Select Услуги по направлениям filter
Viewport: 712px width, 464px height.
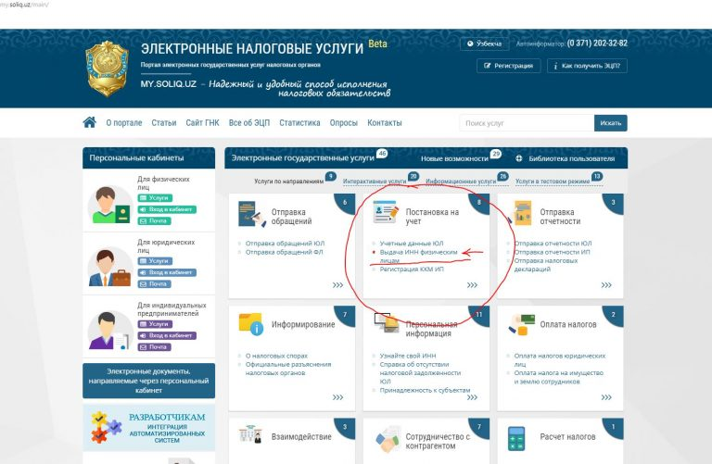click(x=289, y=181)
